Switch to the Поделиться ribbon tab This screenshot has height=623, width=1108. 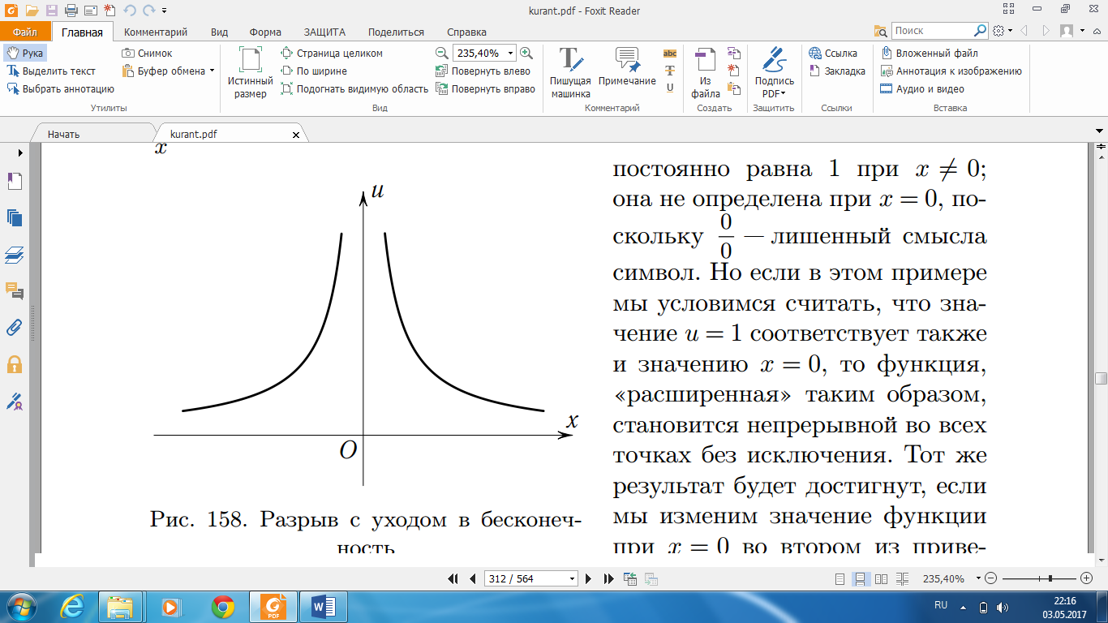396,32
